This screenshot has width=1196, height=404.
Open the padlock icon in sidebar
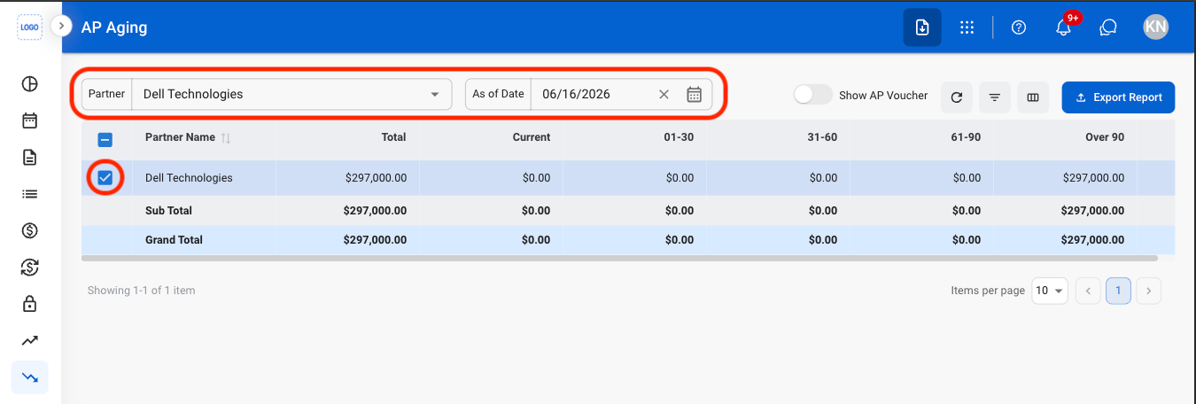click(30, 304)
